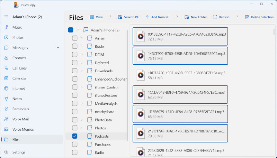Image resolution: width=277 pixels, height=158 pixels.
Task: Click New Folder text
Action: coord(199,17)
